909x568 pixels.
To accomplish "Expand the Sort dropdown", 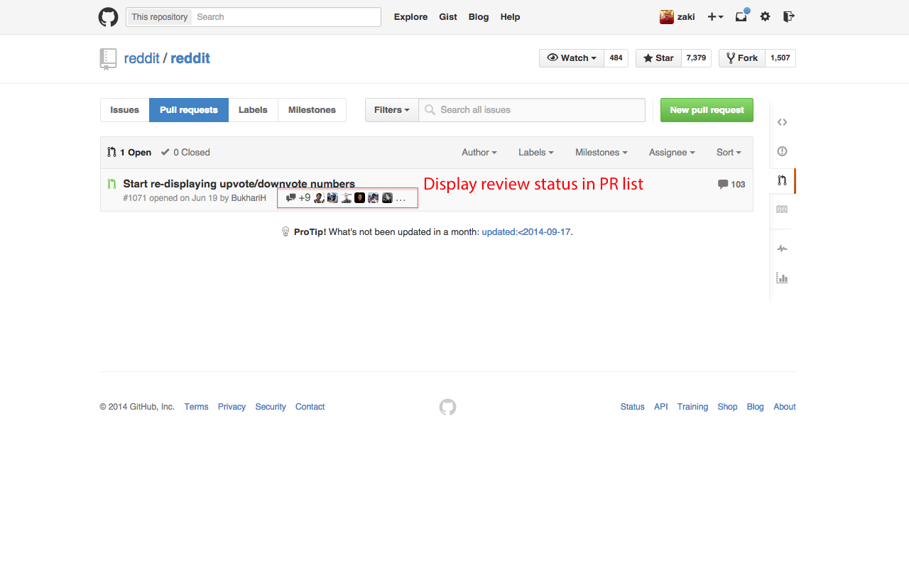I will point(729,152).
